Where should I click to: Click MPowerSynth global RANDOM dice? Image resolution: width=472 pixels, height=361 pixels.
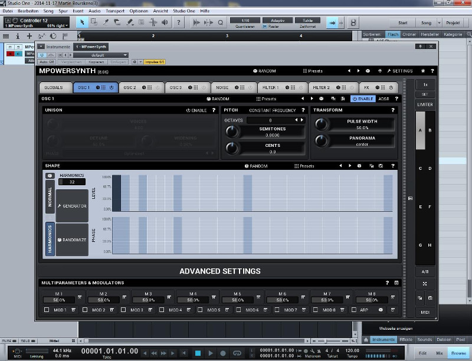pos(264,71)
